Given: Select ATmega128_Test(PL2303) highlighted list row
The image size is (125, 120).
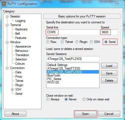Looking at the screenshot, I should tap(73, 72).
